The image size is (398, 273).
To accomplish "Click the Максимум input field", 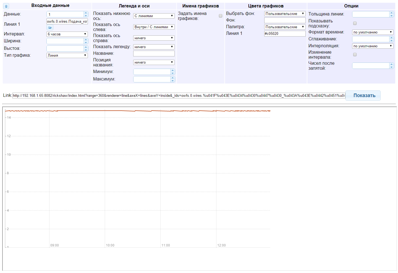I will coord(152,79).
